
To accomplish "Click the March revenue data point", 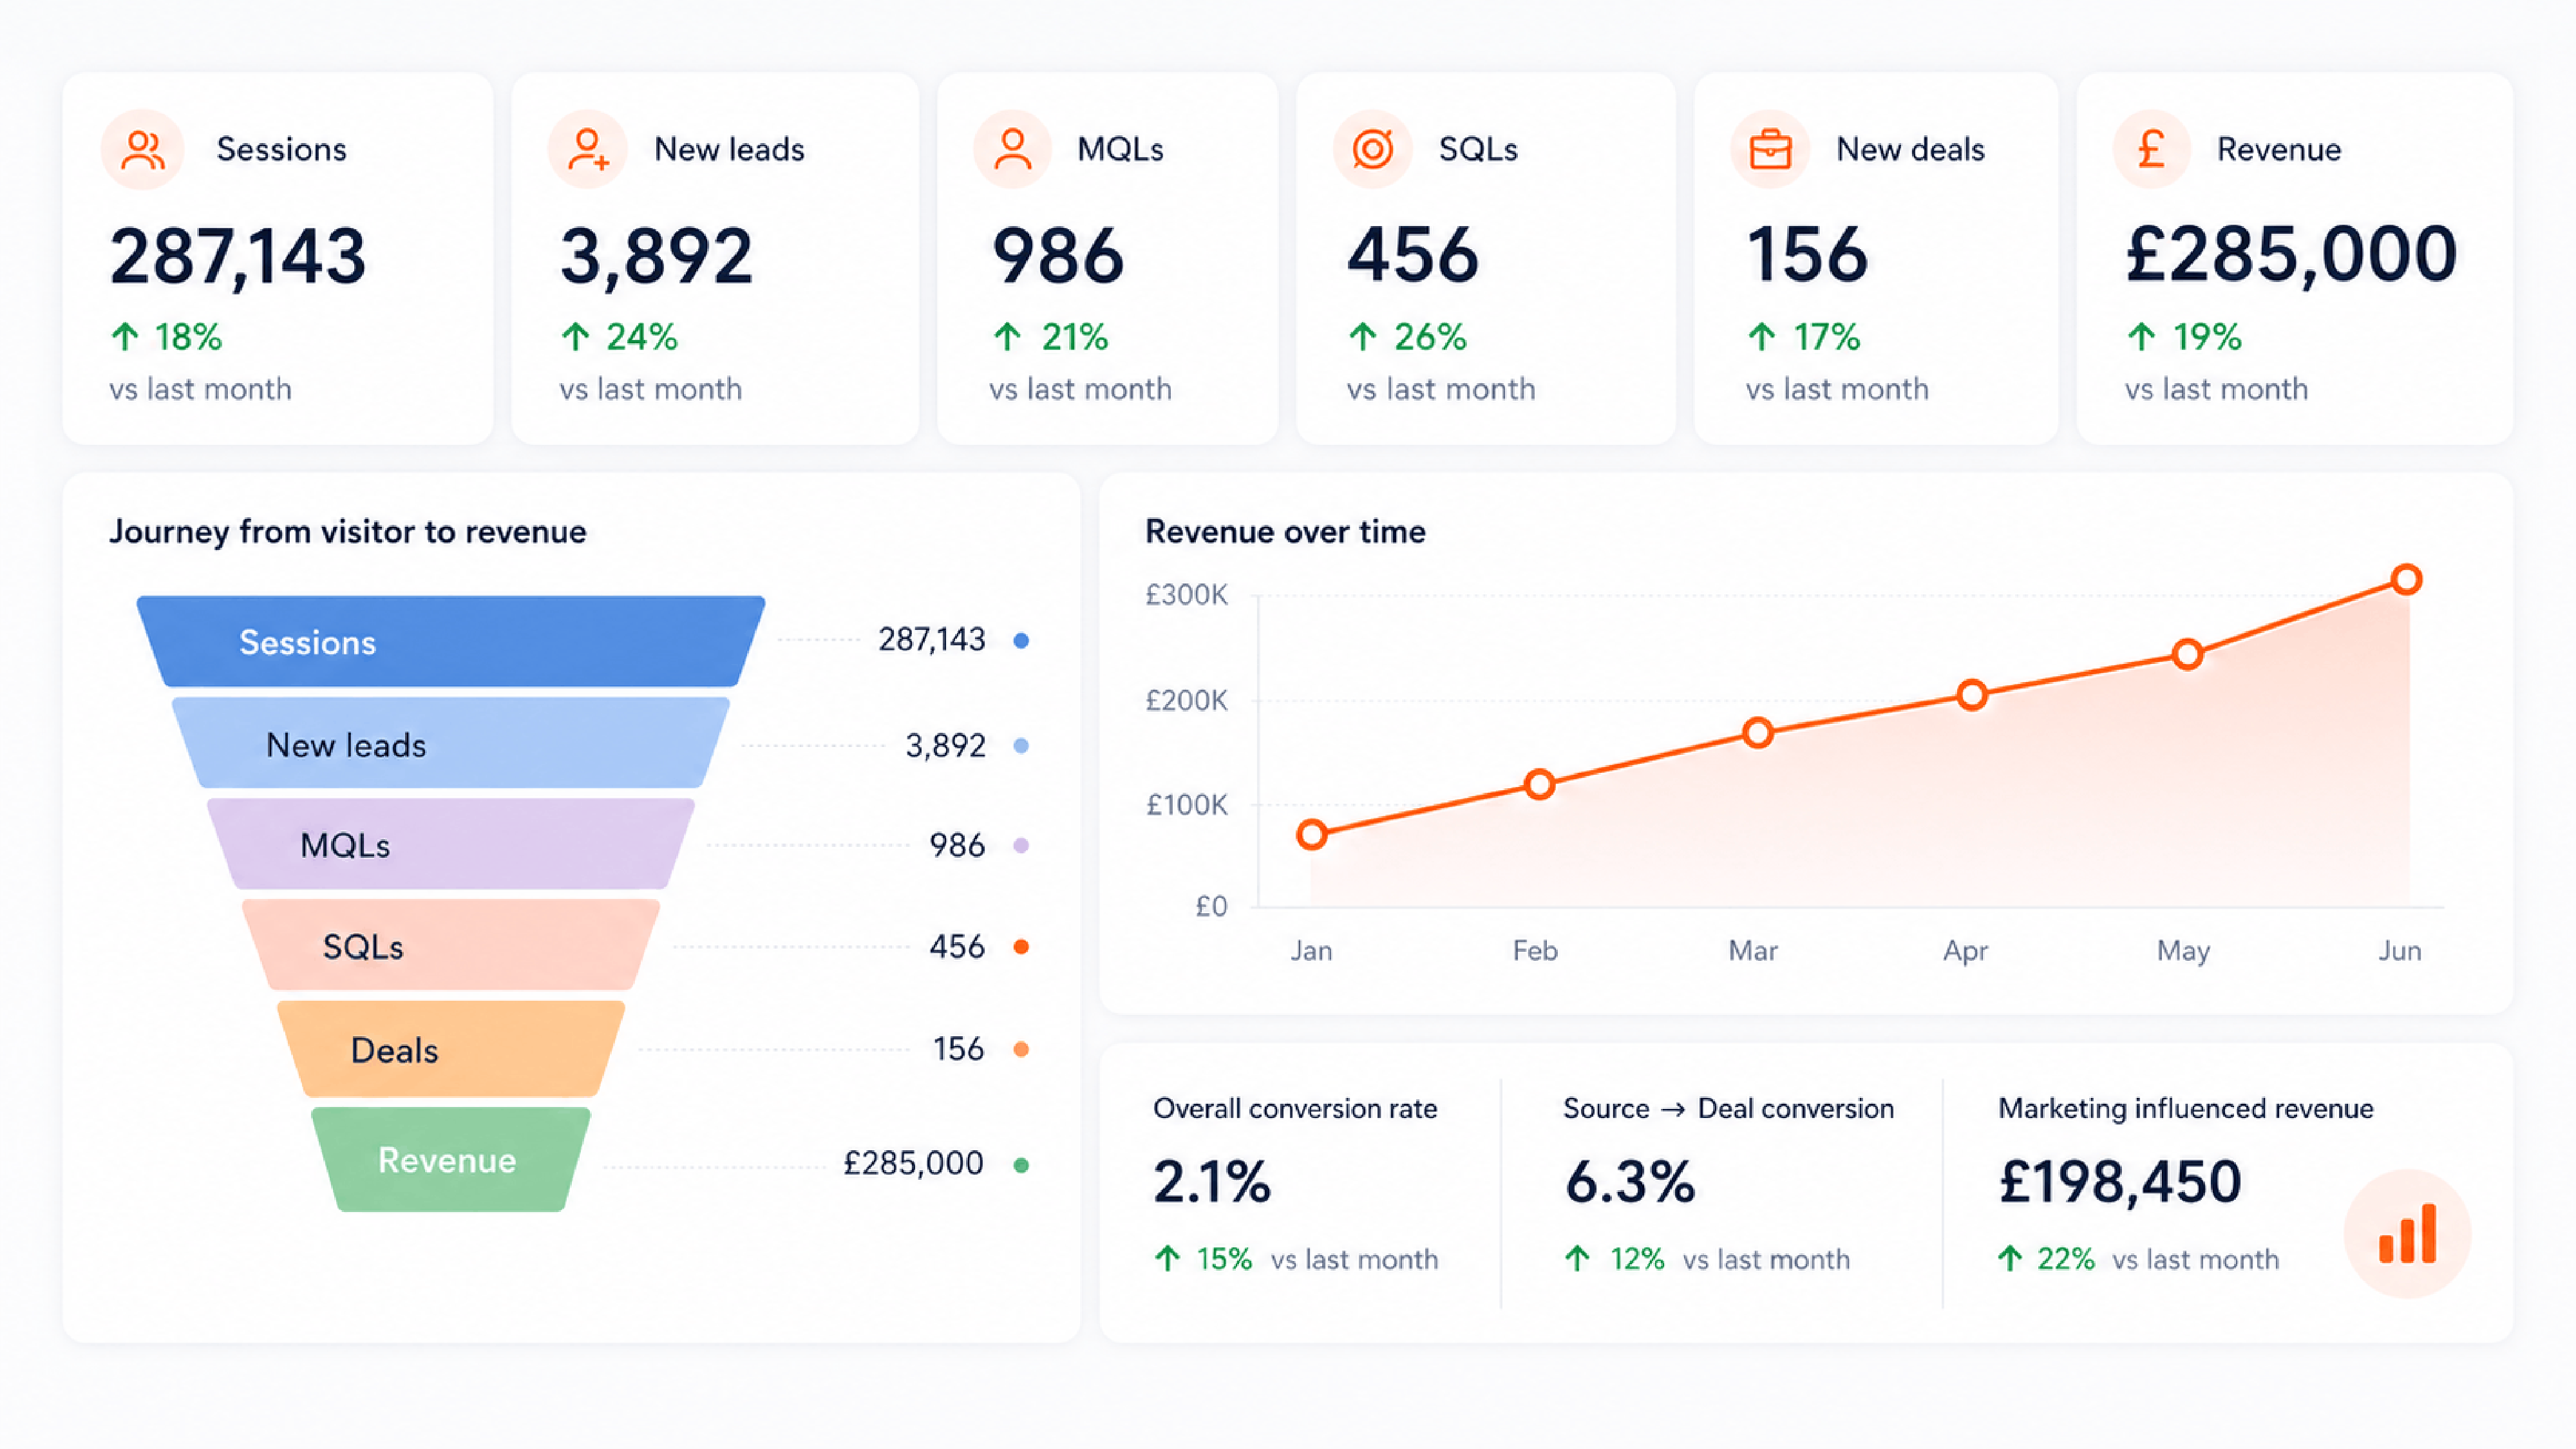I will point(1758,733).
